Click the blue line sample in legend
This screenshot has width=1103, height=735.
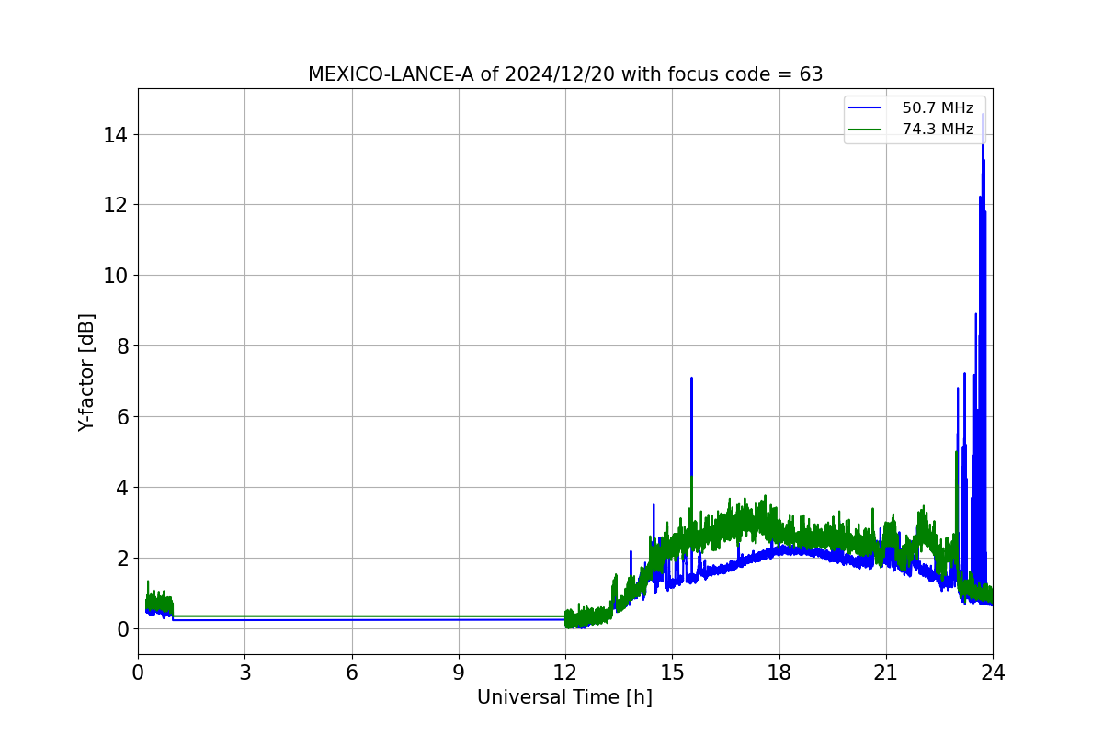pyautogui.click(x=865, y=108)
